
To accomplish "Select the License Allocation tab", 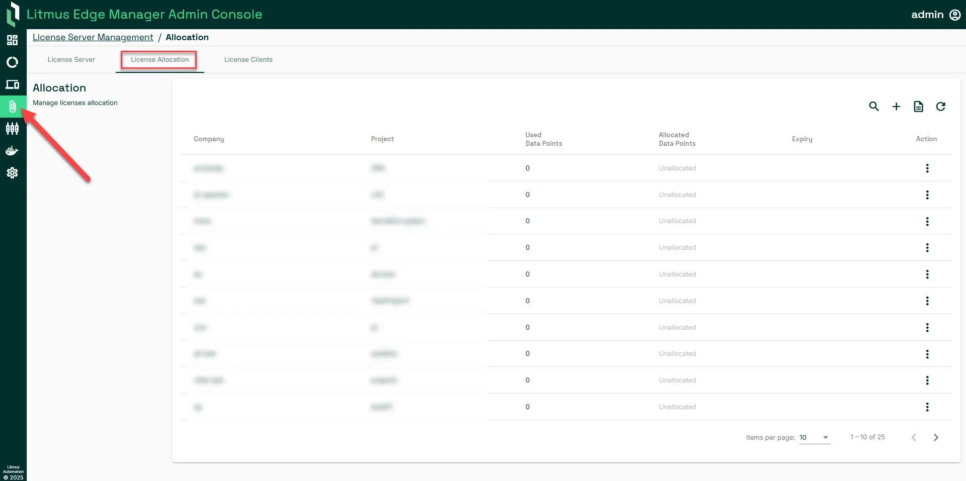I will pyautogui.click(x=159, y=59).
